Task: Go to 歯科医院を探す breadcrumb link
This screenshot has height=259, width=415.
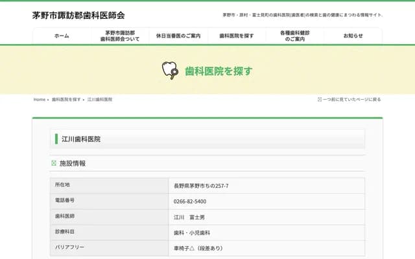Action: (66, 99)
